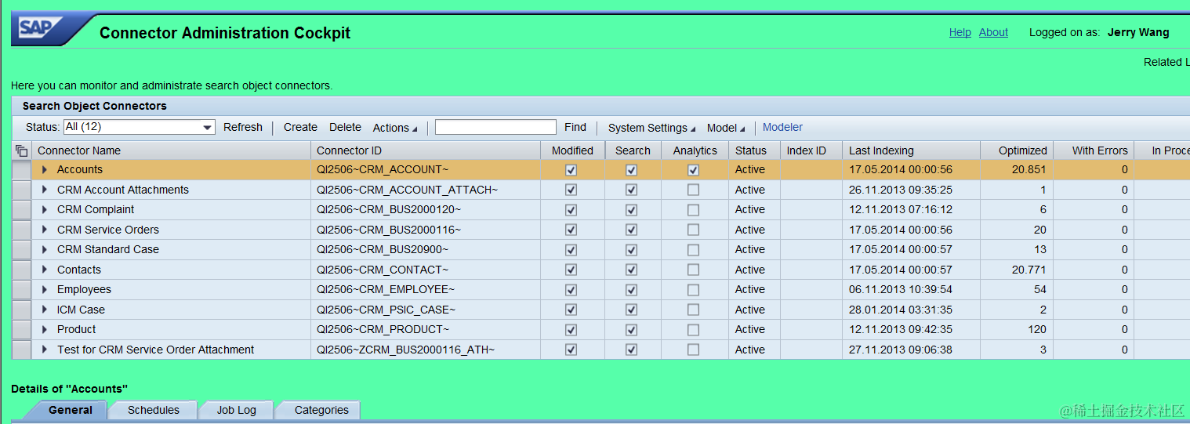Select the Product row selector cell
The image size is (1190, 424).
(21, 330)
